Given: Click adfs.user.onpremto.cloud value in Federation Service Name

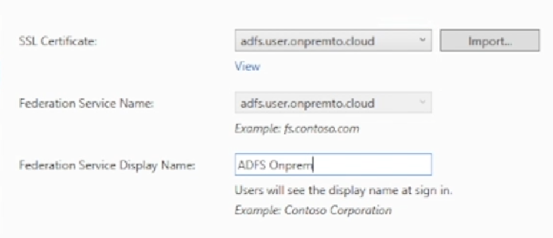Looking at the screenshot, I should [x=307, y=104].
